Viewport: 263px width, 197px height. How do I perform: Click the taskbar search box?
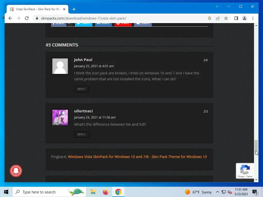(x=49, y=192)
